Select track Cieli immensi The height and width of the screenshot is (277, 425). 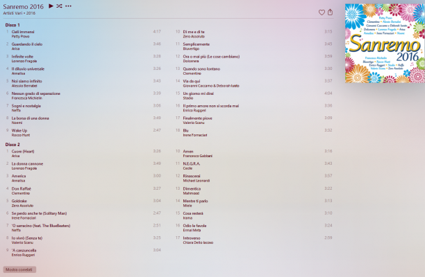[x=23, y=32]
